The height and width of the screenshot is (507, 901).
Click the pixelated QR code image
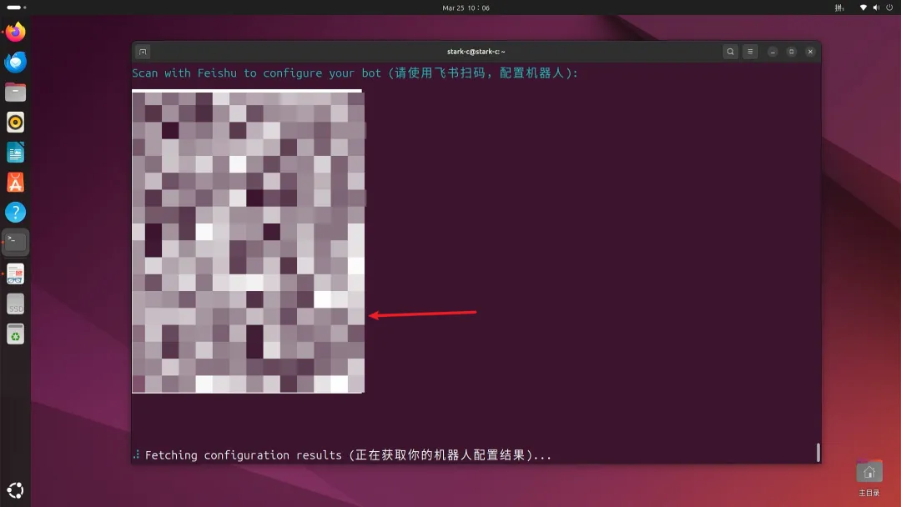click(x=249, y=241)
